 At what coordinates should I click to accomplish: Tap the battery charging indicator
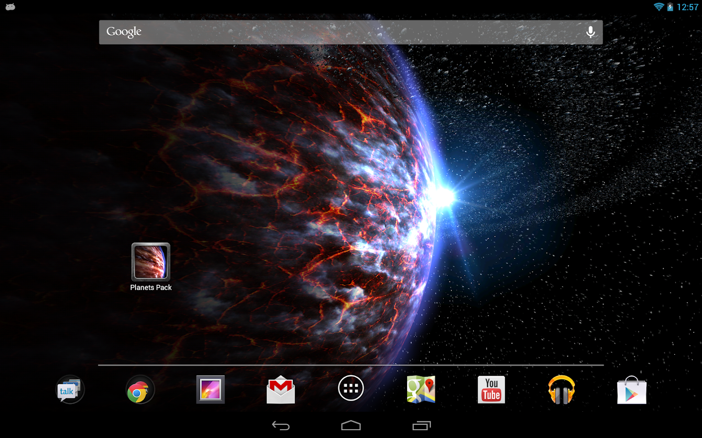click(x=670, y=7)
